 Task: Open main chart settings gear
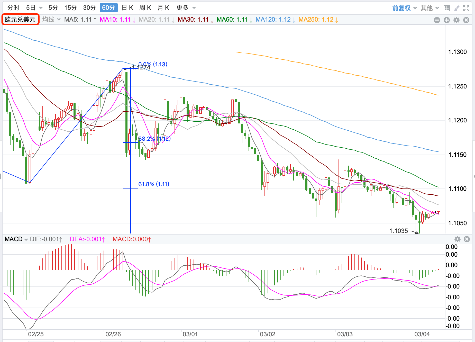tap(456, 20)
